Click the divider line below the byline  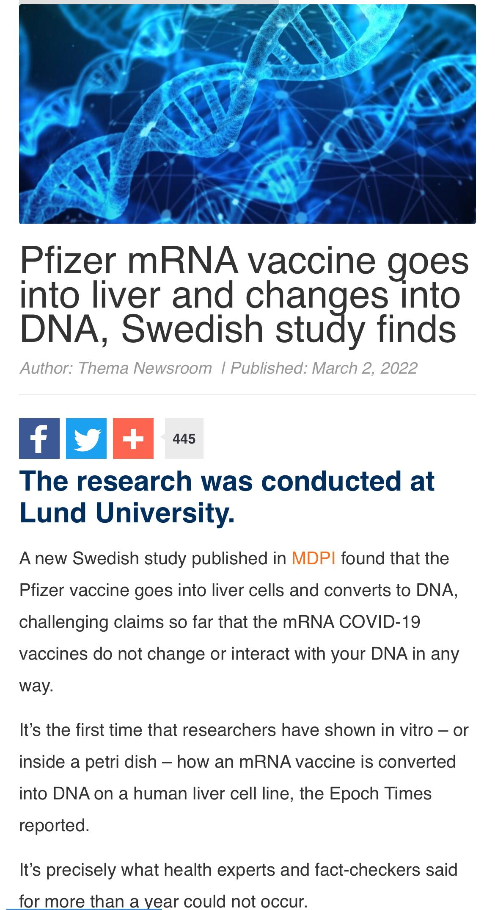click(247, 394)
